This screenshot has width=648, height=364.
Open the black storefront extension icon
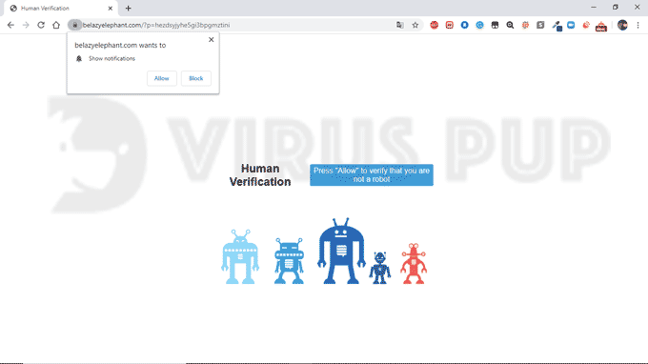495,25
